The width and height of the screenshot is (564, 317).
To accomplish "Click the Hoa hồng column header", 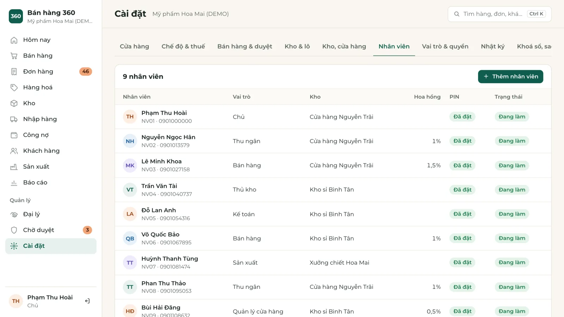I will (427, 97).
